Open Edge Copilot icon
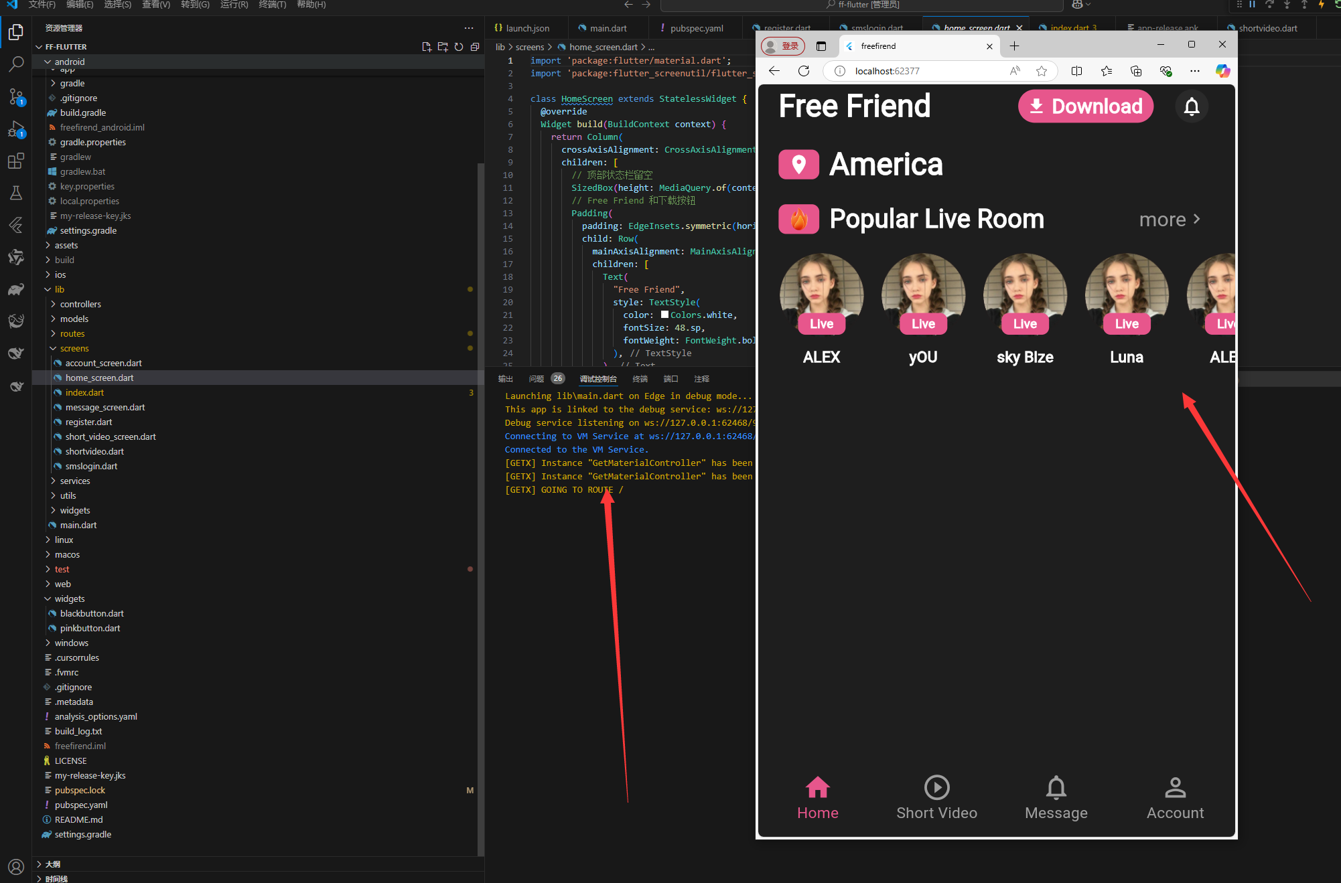Image resolution: width=1341 pixels, height=883 pixels. pos(1222,71)
